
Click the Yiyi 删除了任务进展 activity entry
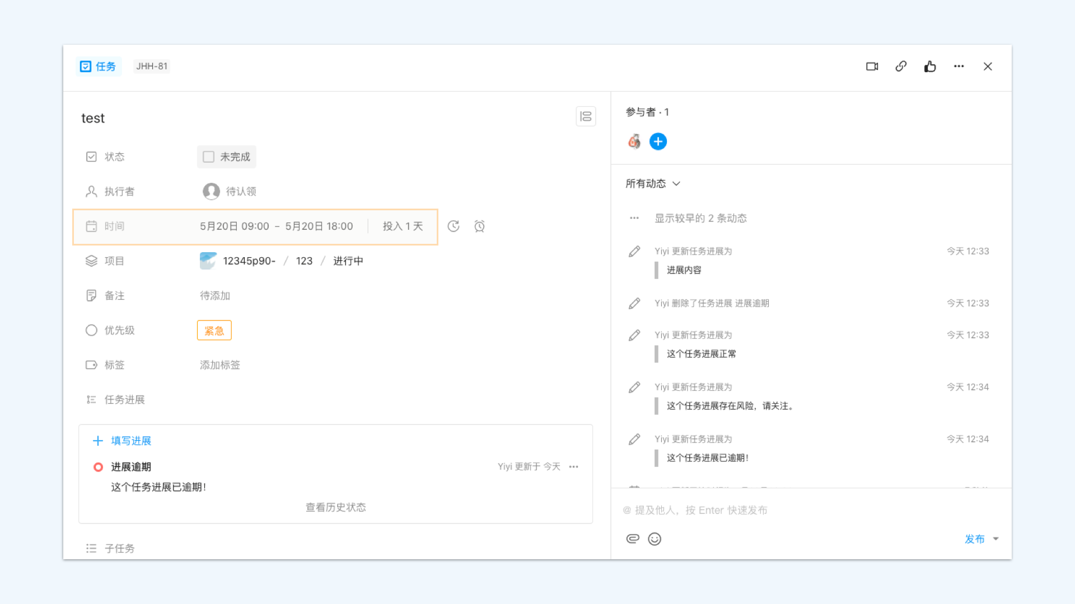712,304
